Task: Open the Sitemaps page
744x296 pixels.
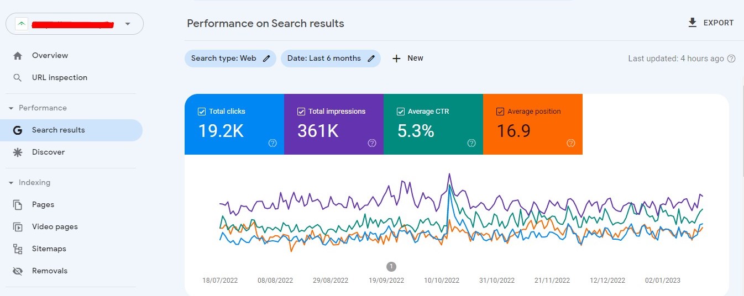Action: click(49, 249)
